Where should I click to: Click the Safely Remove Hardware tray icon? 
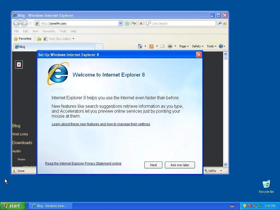pos(259,206)
